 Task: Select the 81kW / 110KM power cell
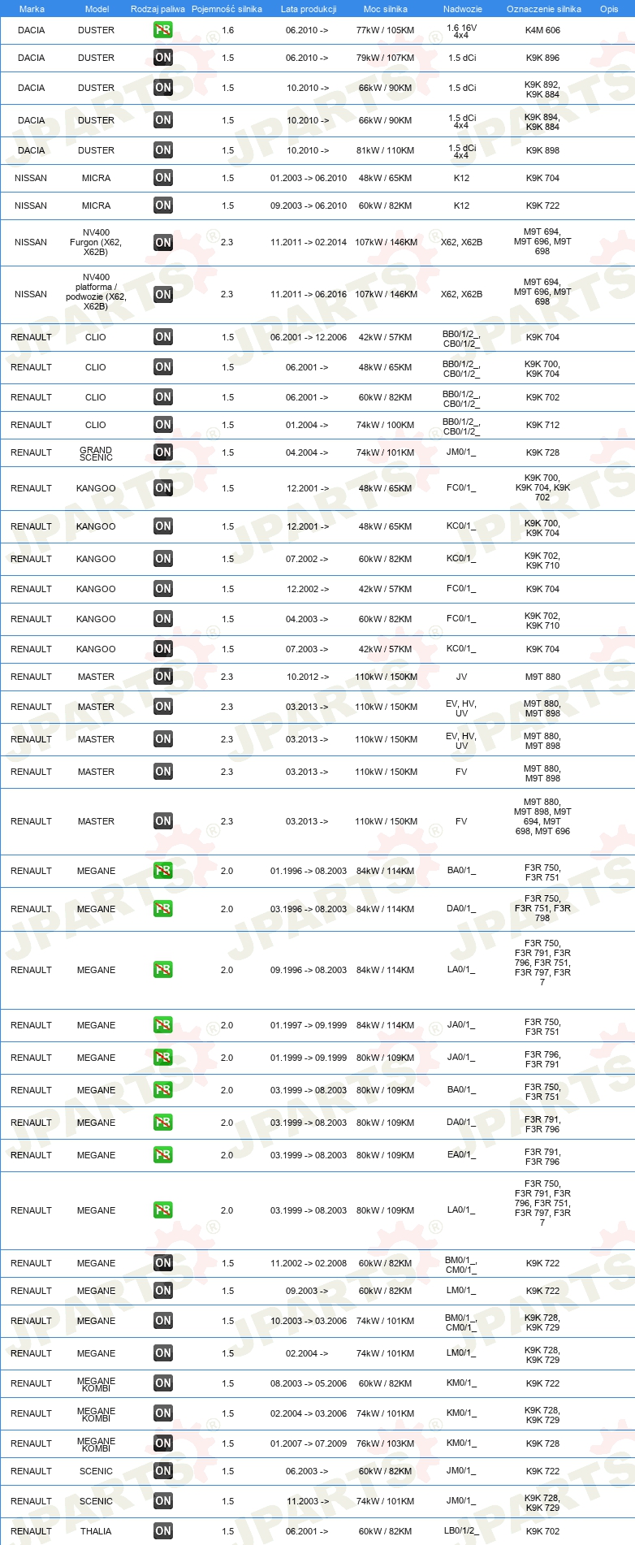pos(385,150)
